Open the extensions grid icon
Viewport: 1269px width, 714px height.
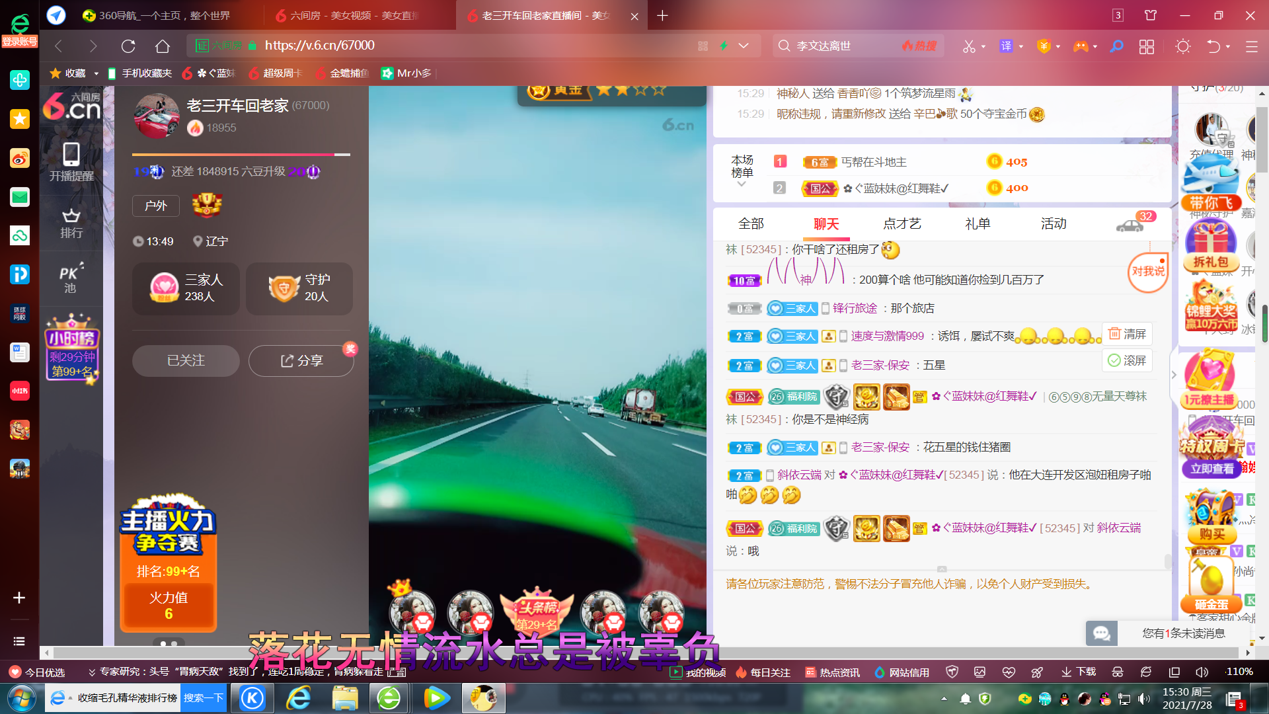click(x=1147, y=46)
